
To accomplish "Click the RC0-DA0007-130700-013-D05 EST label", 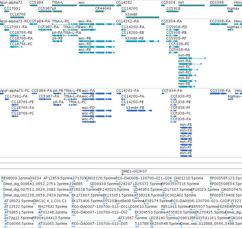I will coord(100,224).
